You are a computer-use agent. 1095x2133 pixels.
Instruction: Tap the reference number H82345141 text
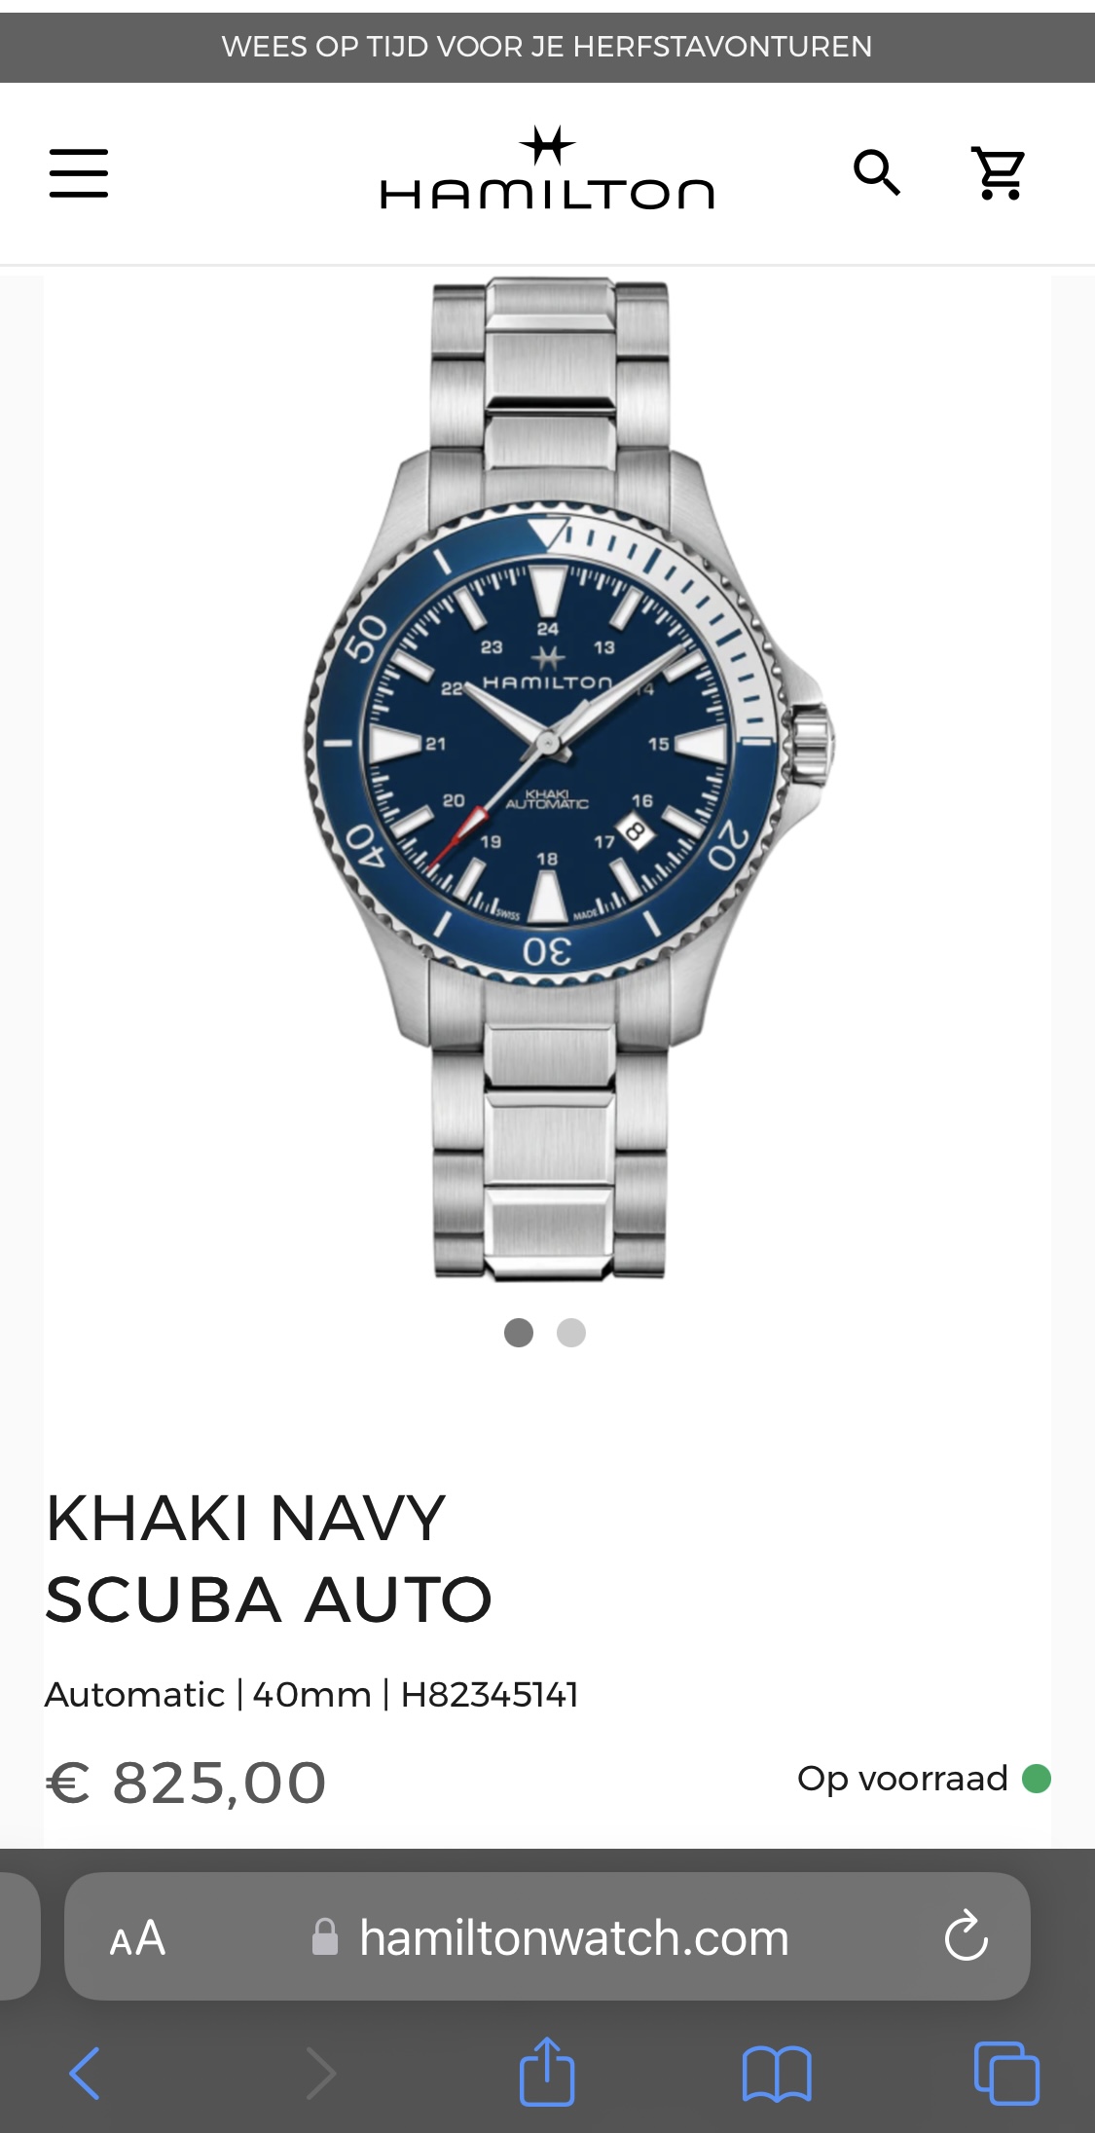pos(490,1695)
